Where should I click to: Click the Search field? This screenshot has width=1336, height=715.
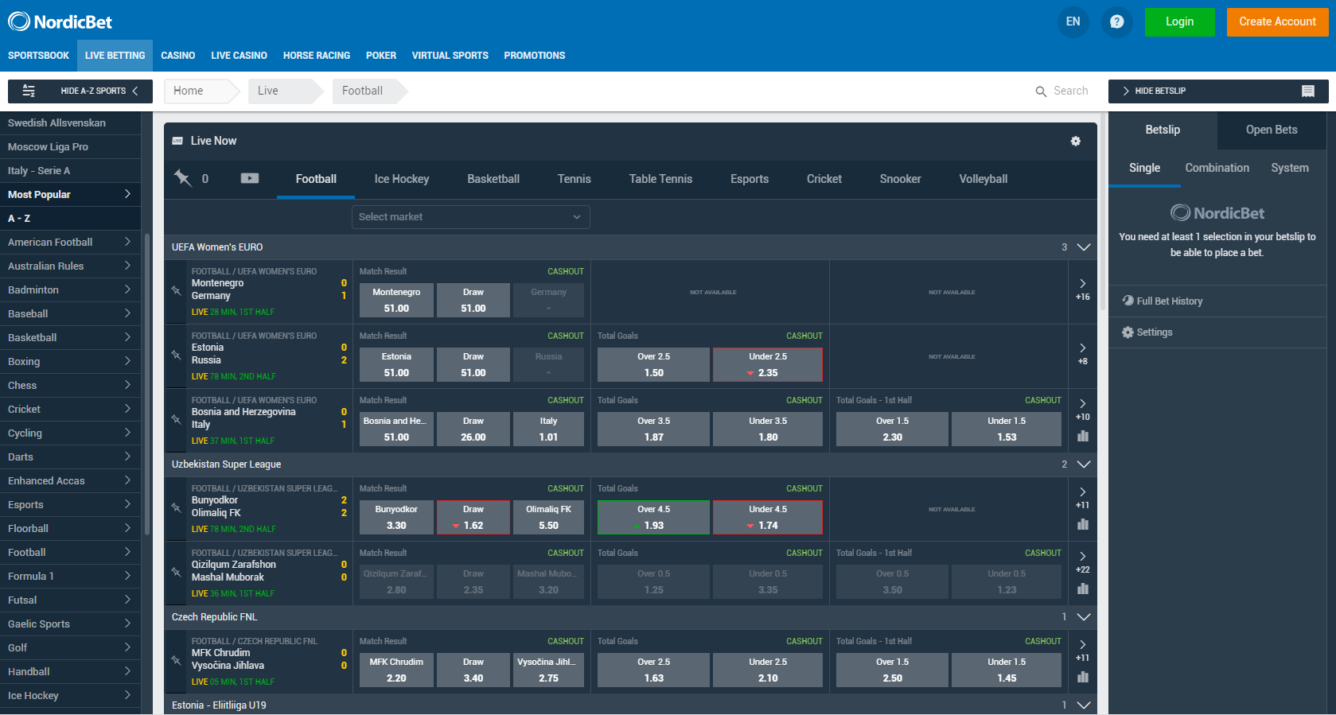tap(1071, 91)
